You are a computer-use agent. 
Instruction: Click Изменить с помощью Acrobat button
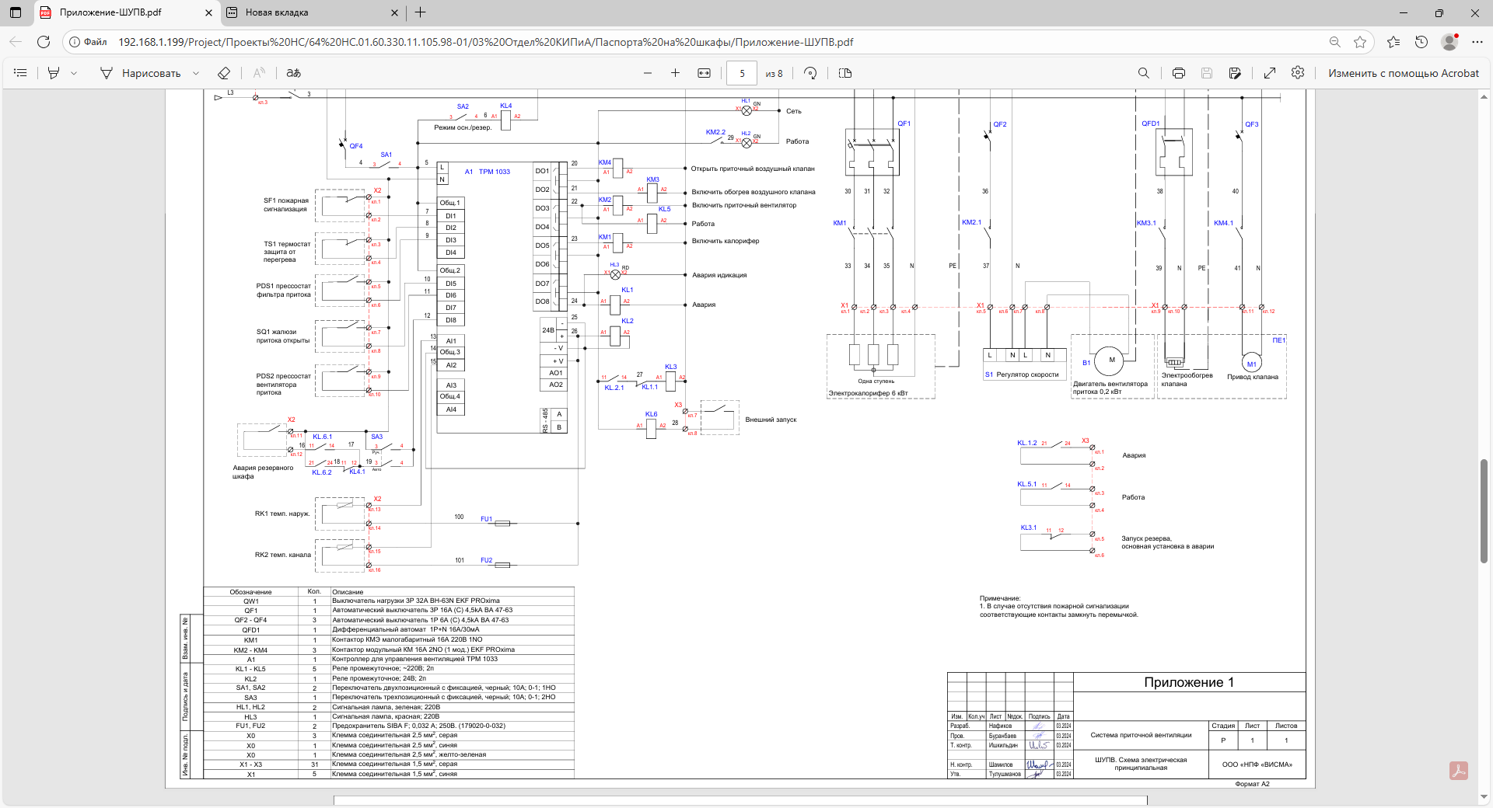(1403, 73)
